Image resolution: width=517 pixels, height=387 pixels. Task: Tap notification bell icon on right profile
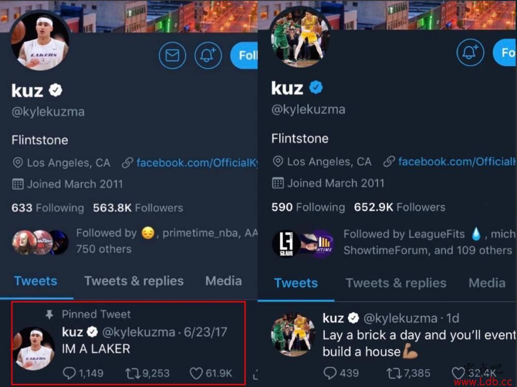click(470, 52)
